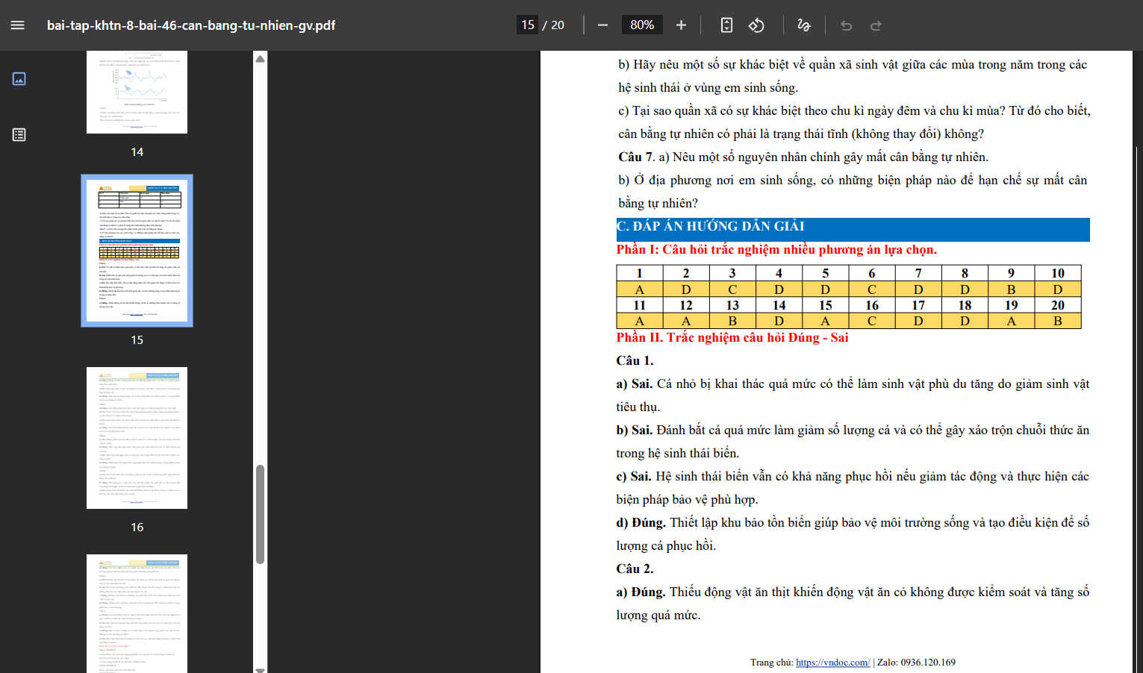1143x673 pixels.
Task: Edit the current page number field
Action: pos(528,25)
